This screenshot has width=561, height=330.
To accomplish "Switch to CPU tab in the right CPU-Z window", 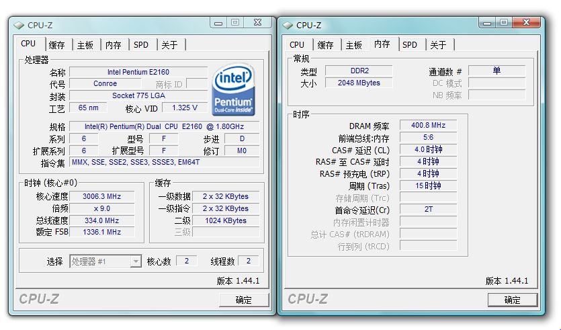I will pyautogui.click(x=297, y=45).
